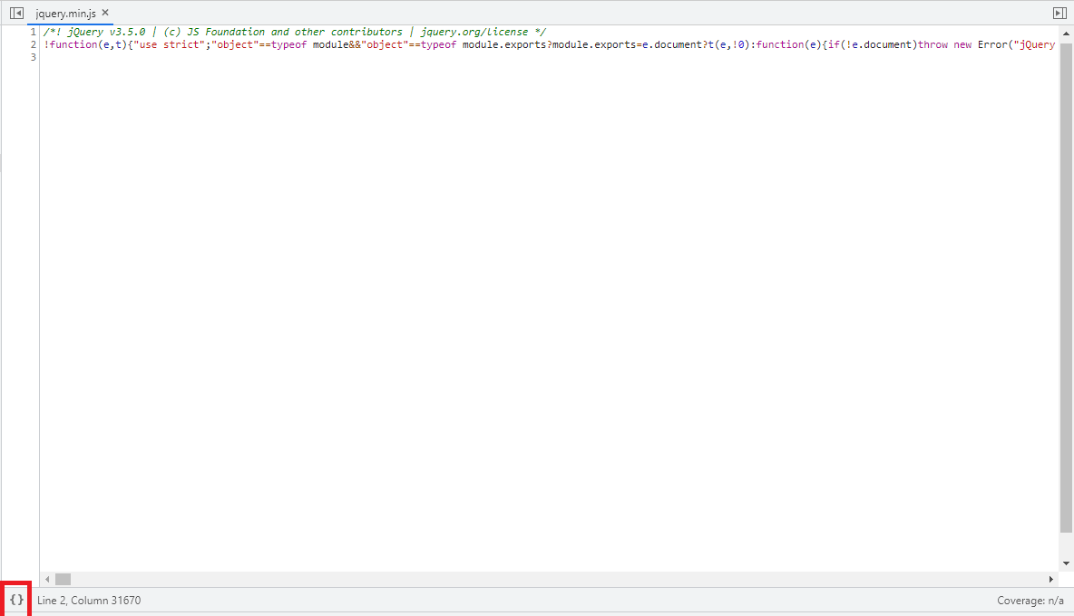Click the 'throw new Error' code text
This screenshot has height=616, width=1074.
[x=963, y=44]
